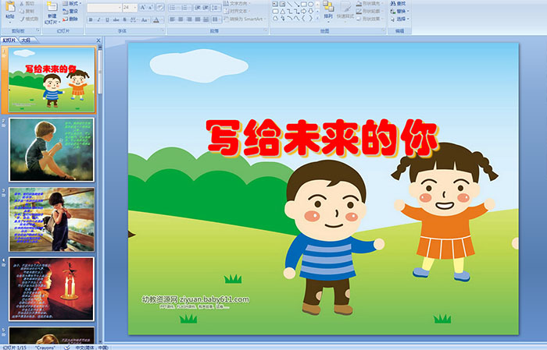Click the Paste clipboard icon

10,6
